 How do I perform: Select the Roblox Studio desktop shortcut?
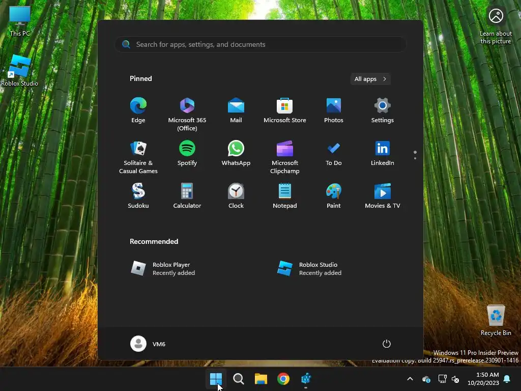pos(20,71)
